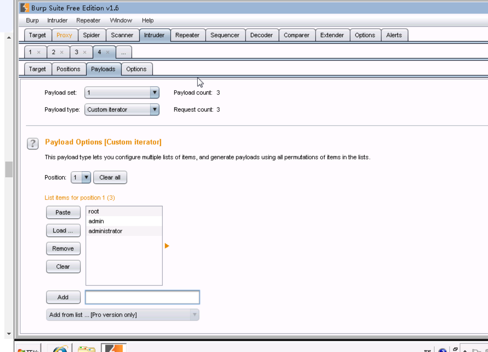
Task: Open the Positions sub-tab
Action: [x=68, y=69]
